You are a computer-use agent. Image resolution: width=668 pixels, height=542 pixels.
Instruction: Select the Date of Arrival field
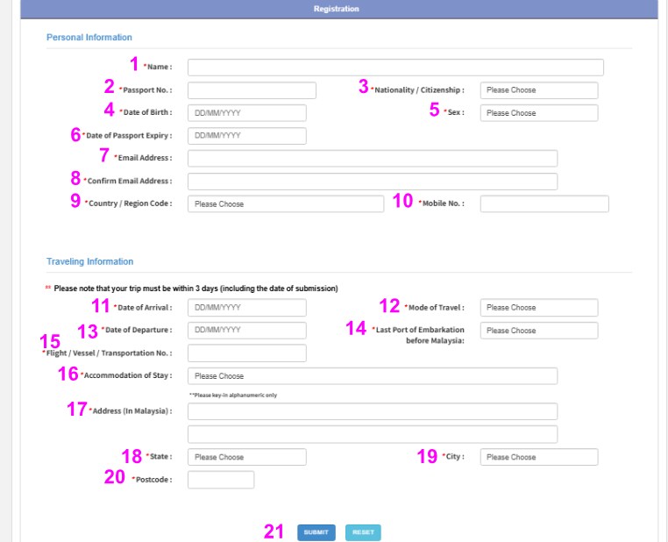click(246, 308)
